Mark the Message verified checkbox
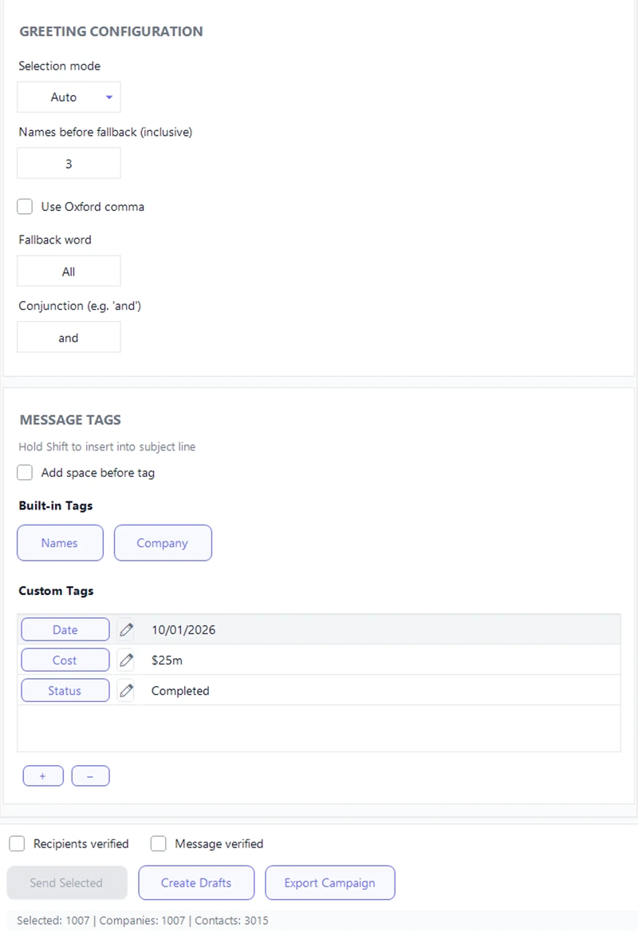Viewport: 638px width, 936px height. [x=159, y=844]
